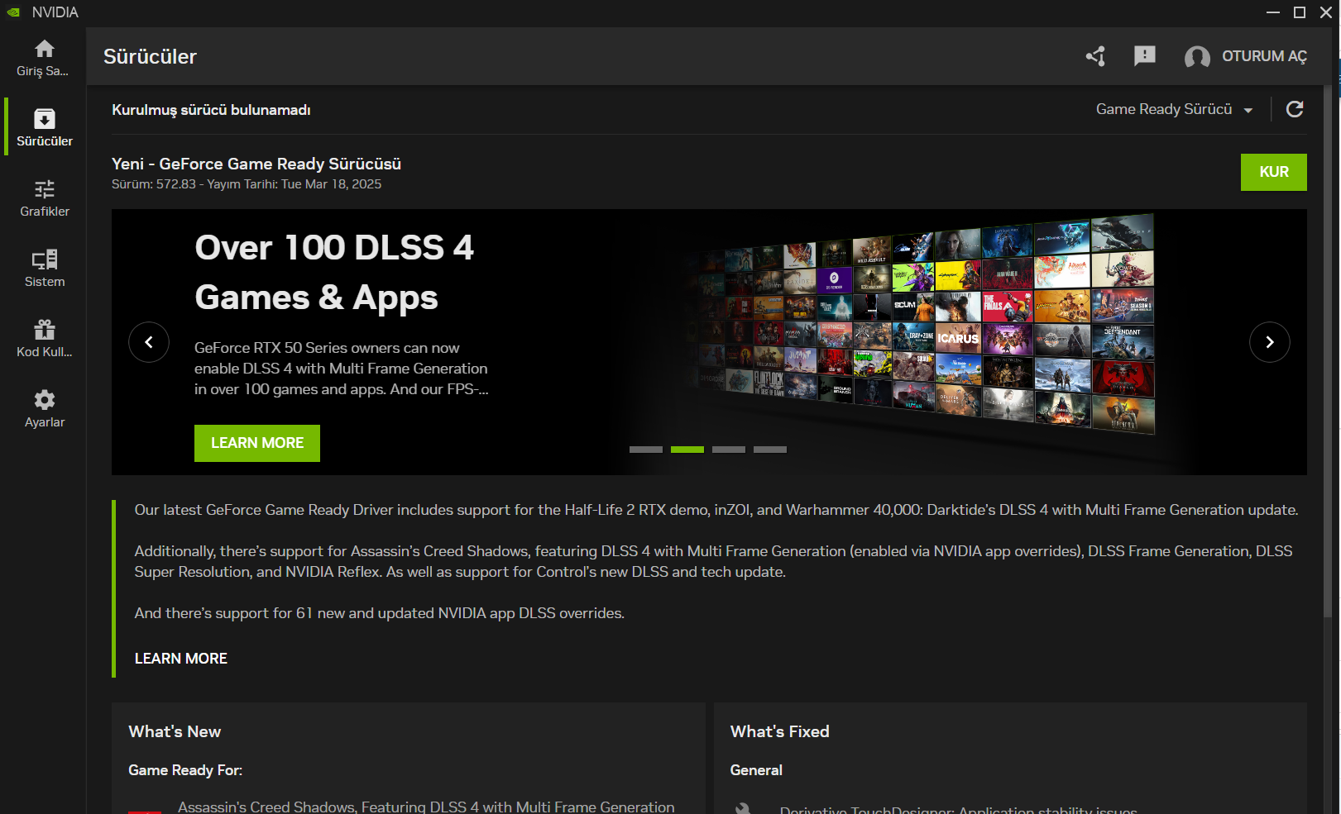Refresh driver updates with the reload icon
The height and width of the screenshot is (814, 1341).
[x=1295, y=109]
